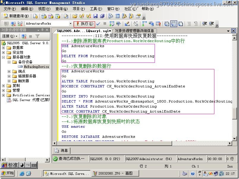The height and width of the screenshot is (179, 239).
Task: Click the Object Explorer toolbar icon
Action: click(x=124, y=16)
